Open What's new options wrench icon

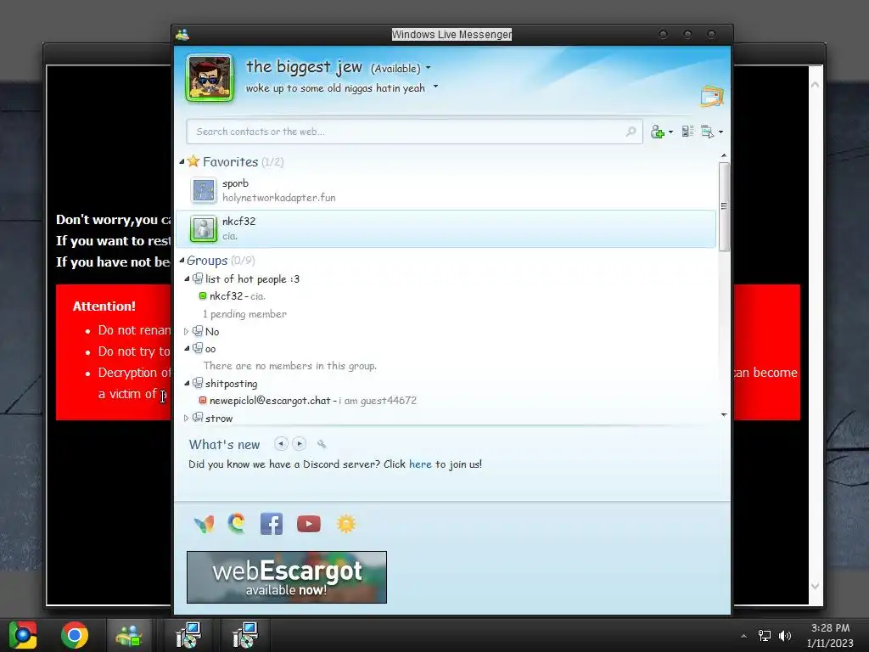[x=322, y=444]
